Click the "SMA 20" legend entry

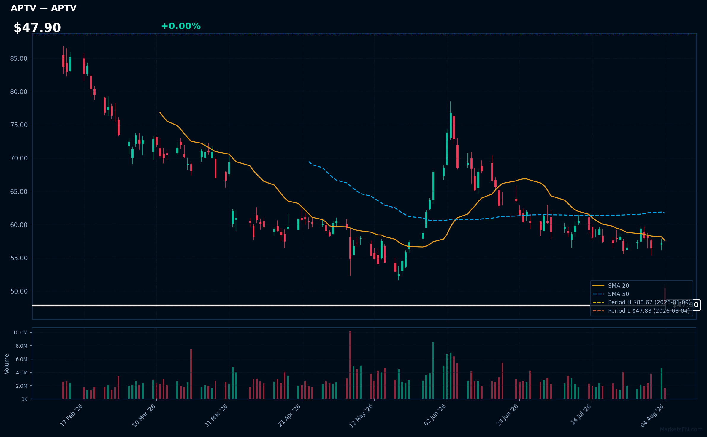(x=611, y=286)
